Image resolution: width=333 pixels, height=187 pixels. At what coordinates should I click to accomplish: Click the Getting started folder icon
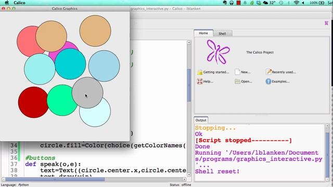click(x=200, y=72)
